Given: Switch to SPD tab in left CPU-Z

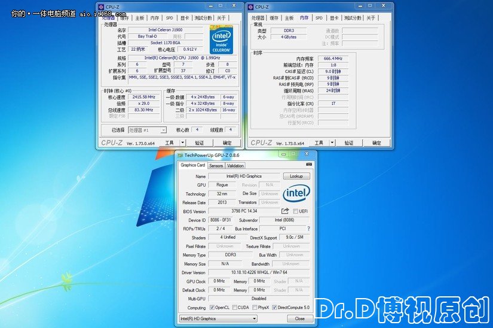Looking at the screenshot, I should pyautogui.click(x=170, y=18).
